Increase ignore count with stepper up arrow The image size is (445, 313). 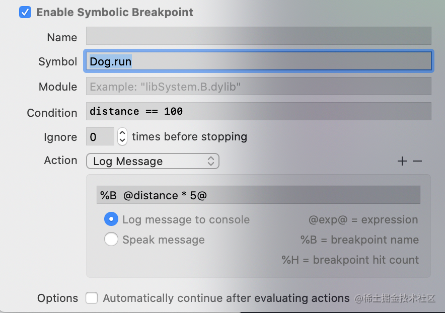pos(122,132)
